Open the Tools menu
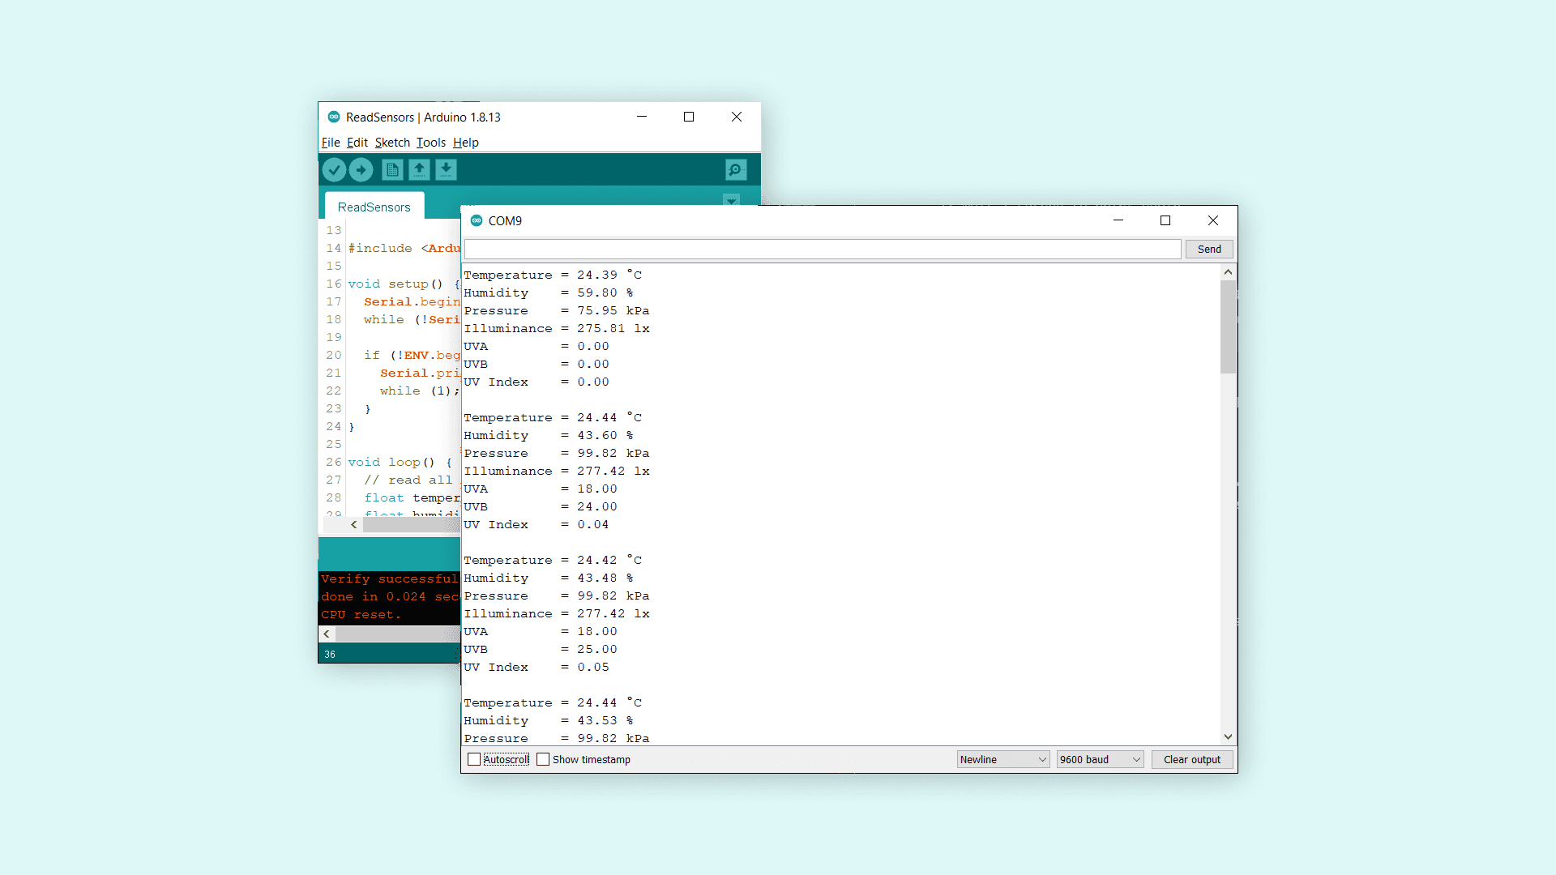Screen dimensions: 1556x875 430,143
